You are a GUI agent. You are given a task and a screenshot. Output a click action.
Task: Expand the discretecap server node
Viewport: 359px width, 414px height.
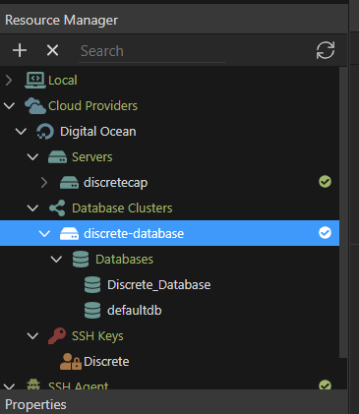point(44,183)
